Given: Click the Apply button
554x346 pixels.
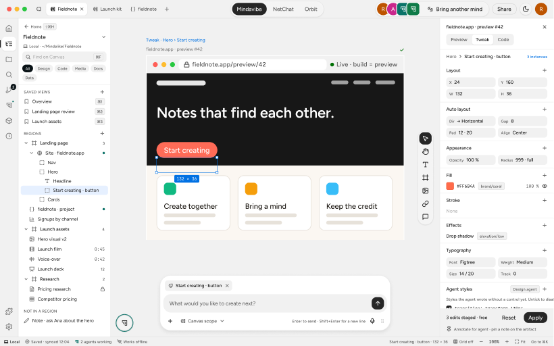Looking at the screenshot, I should point(535,318).
